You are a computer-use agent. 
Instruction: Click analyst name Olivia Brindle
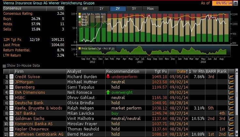pyautogui.click(x=80, y=103)
